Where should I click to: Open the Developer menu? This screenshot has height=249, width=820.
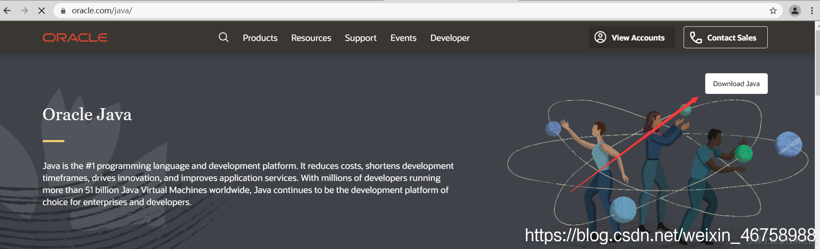pyautogui.click(x=450, y=38)
